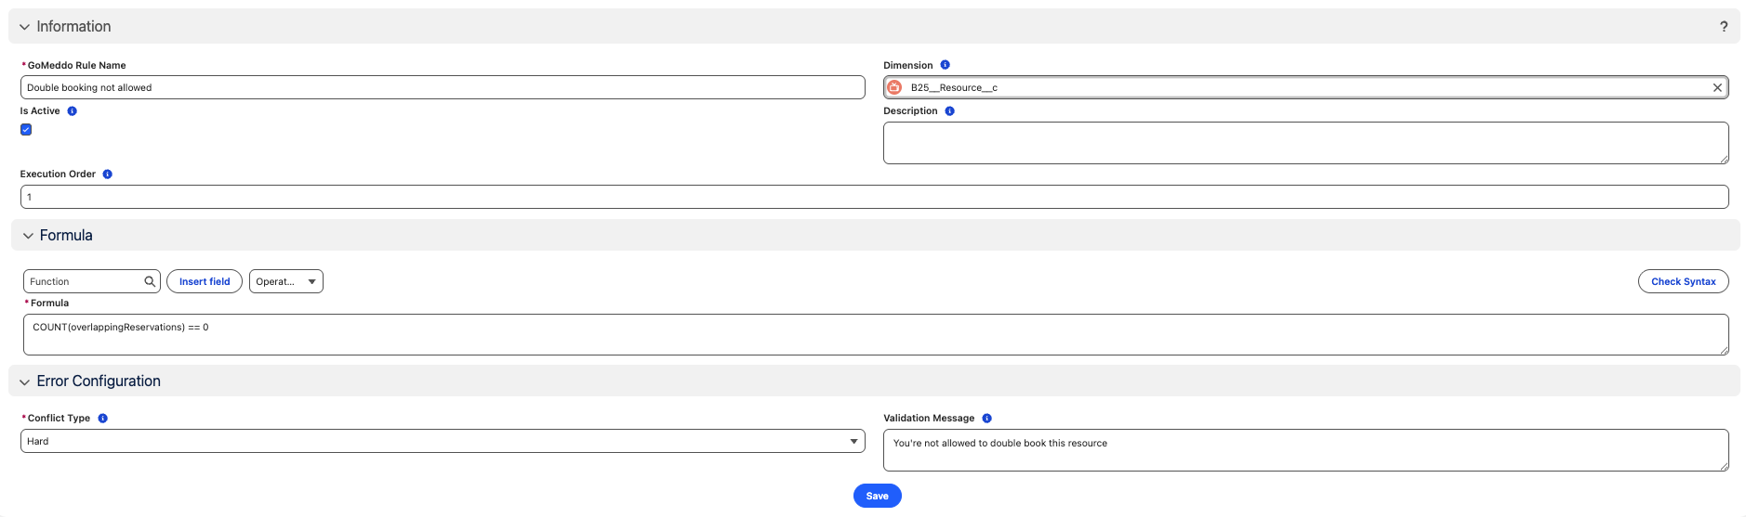Open the Conflict Type dropdown

click(443, 441)
